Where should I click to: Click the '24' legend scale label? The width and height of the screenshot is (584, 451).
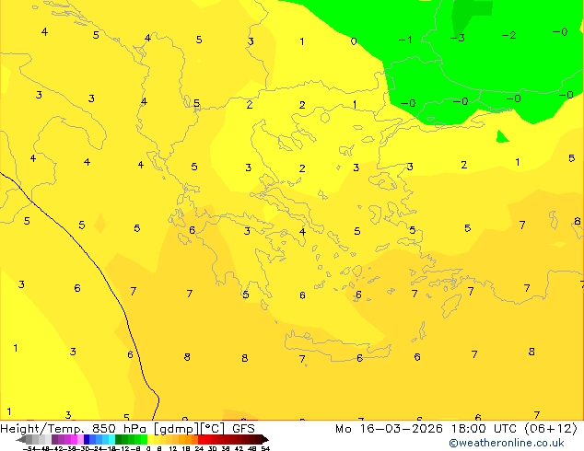(199, 448)
